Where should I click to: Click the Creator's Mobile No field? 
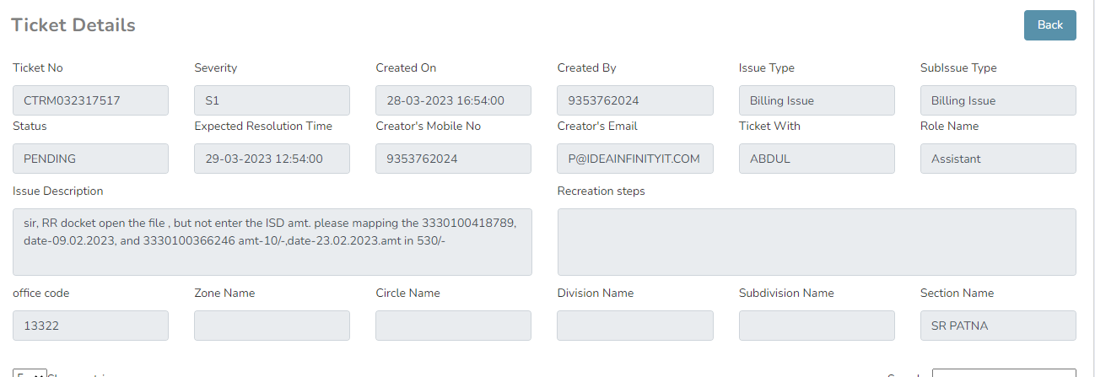point(453,159)
